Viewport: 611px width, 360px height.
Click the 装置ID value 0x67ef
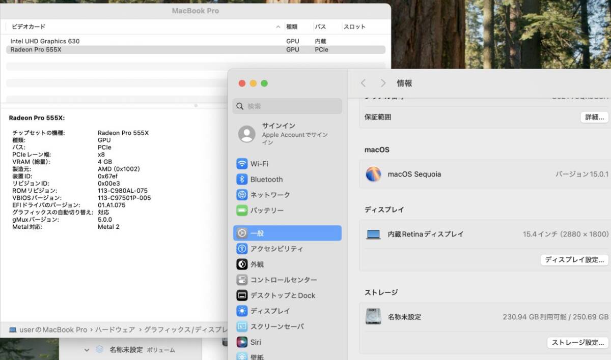[108, 176]
